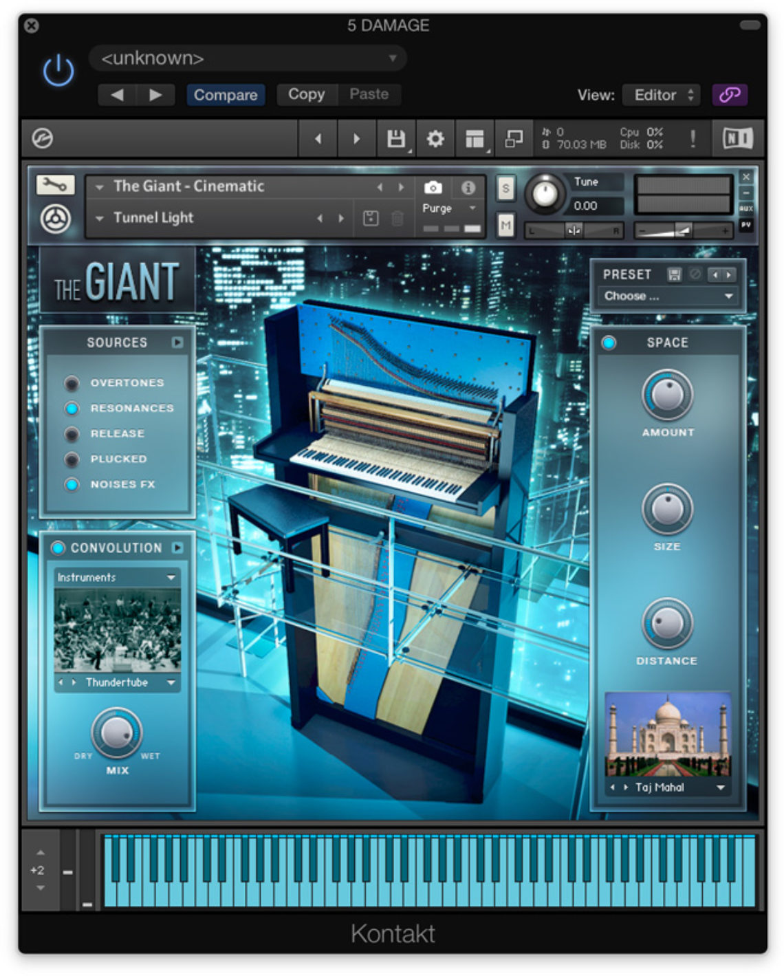Select next instrument next to Giant name
Image resolution: width=784 pixels, height=976 pixels.
tap(401, 187)
